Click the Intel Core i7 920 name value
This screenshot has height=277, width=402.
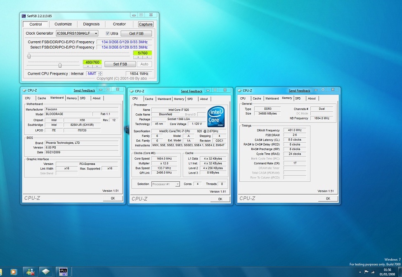pos(178,110)
